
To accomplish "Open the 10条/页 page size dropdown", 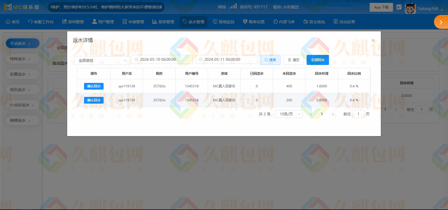I will coord(289,114).
